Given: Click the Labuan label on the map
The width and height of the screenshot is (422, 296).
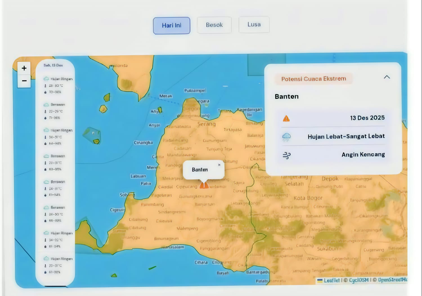Looking at the screenshot, I should pos(138,176).
